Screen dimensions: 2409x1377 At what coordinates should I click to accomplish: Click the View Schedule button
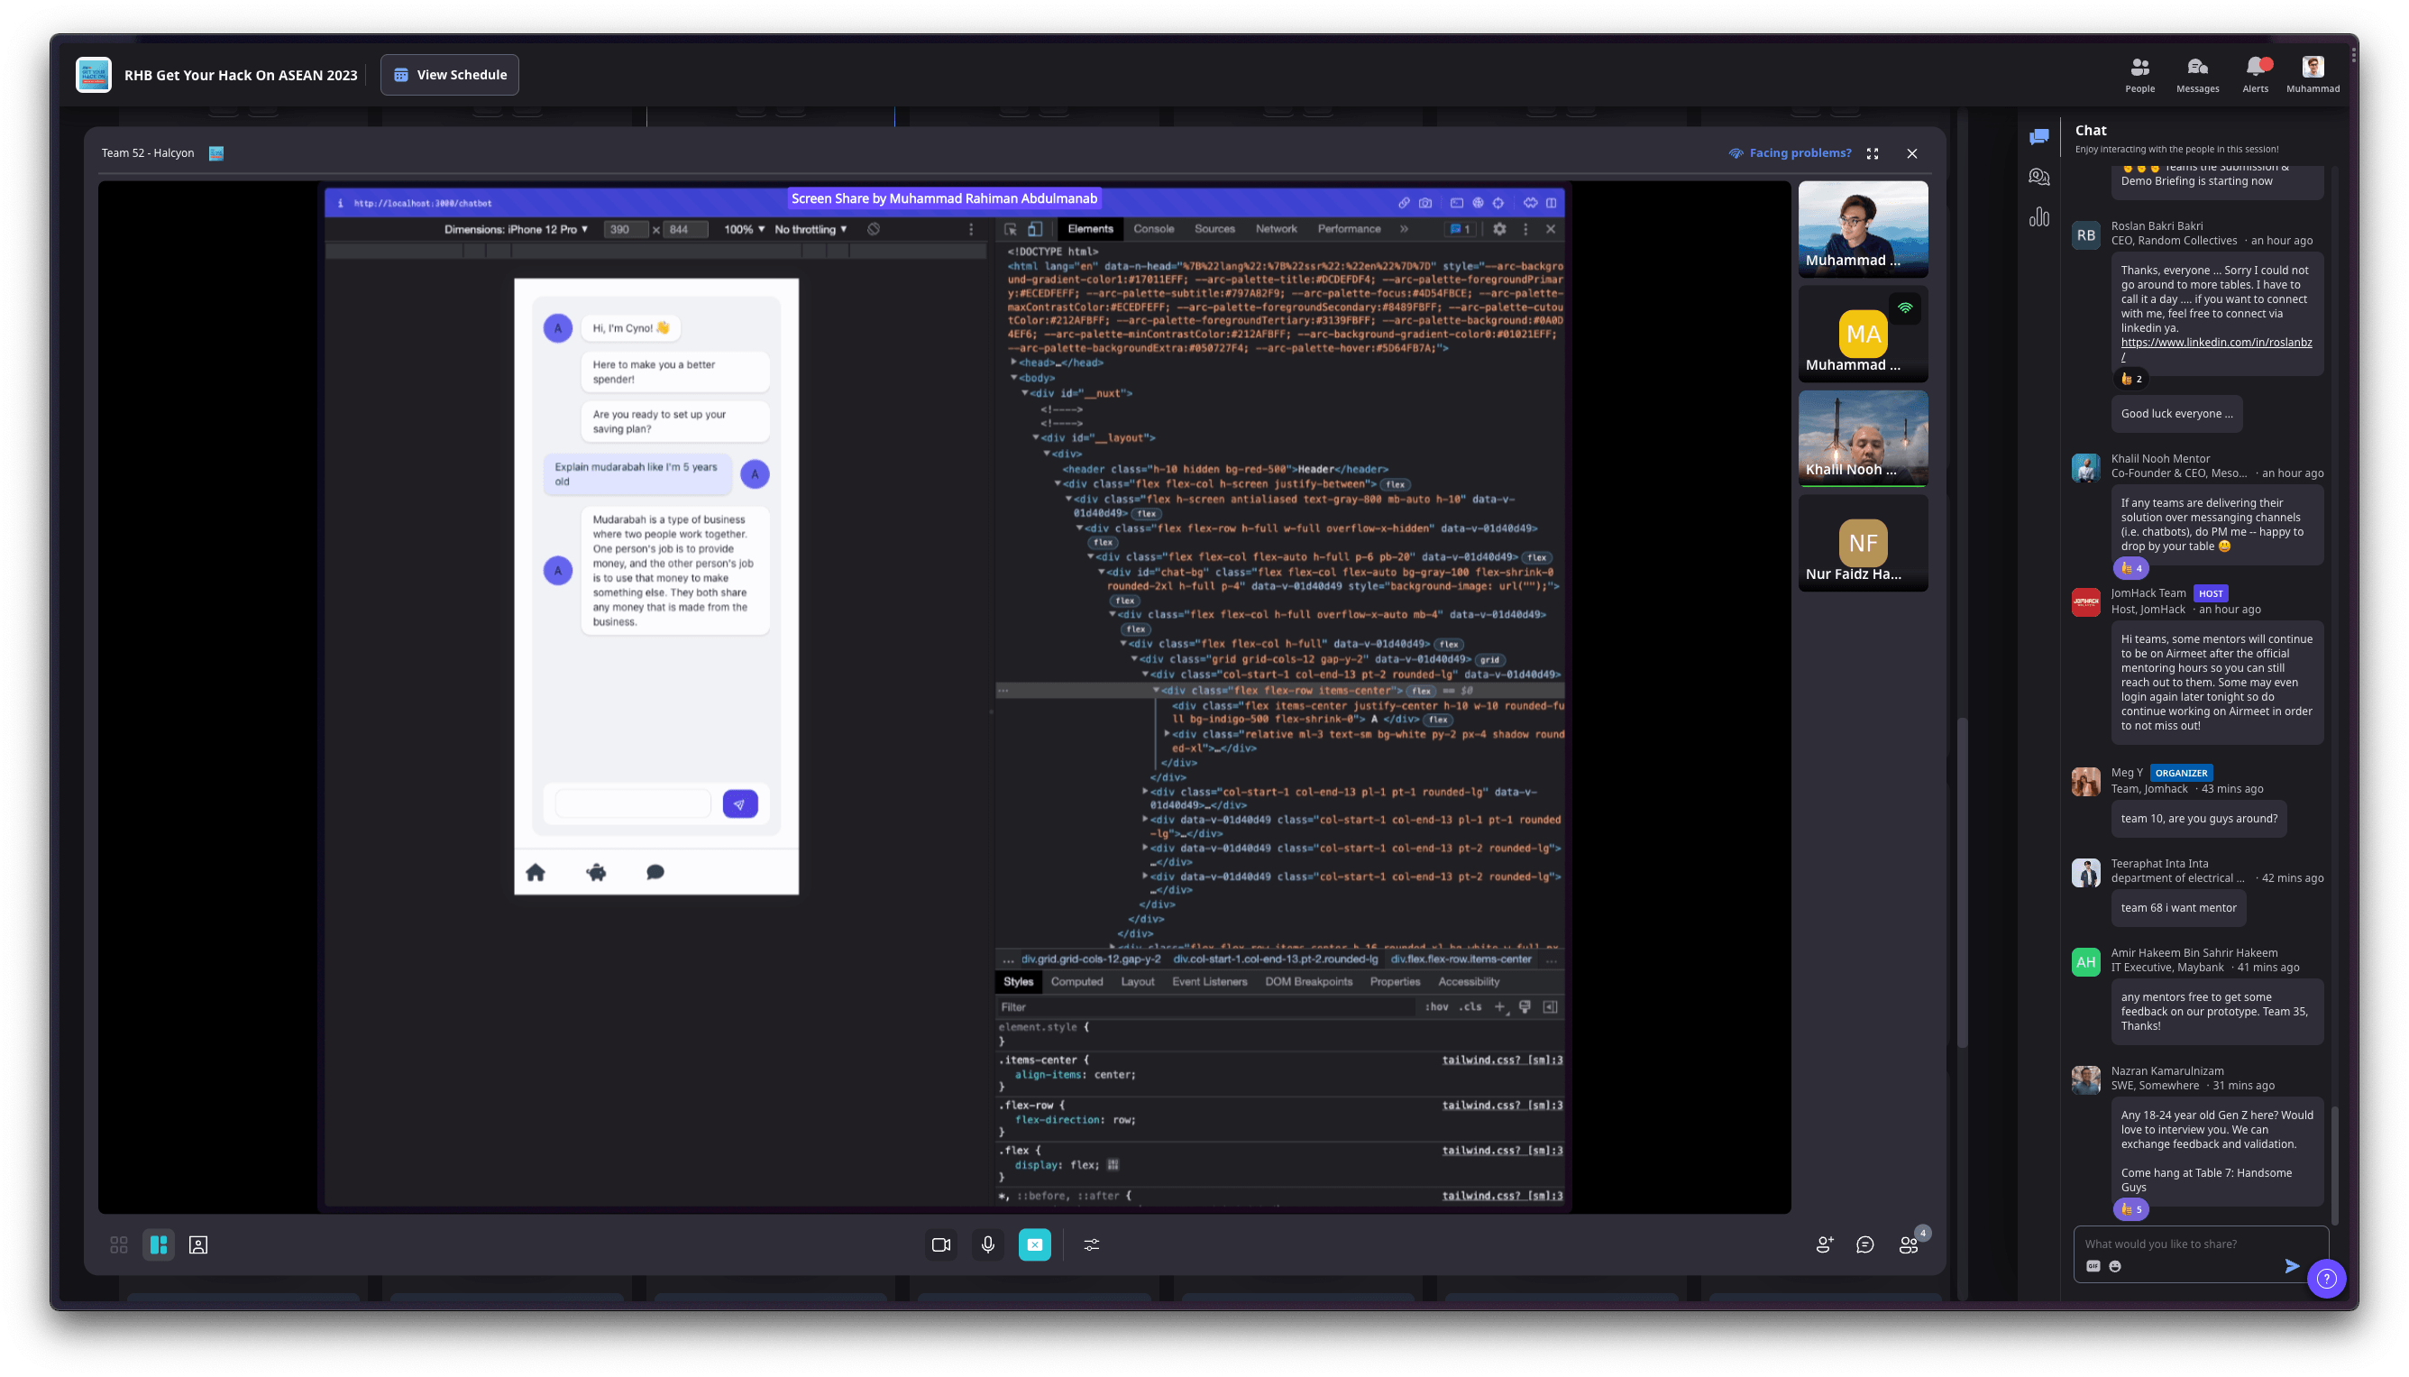tap(450, 75)
